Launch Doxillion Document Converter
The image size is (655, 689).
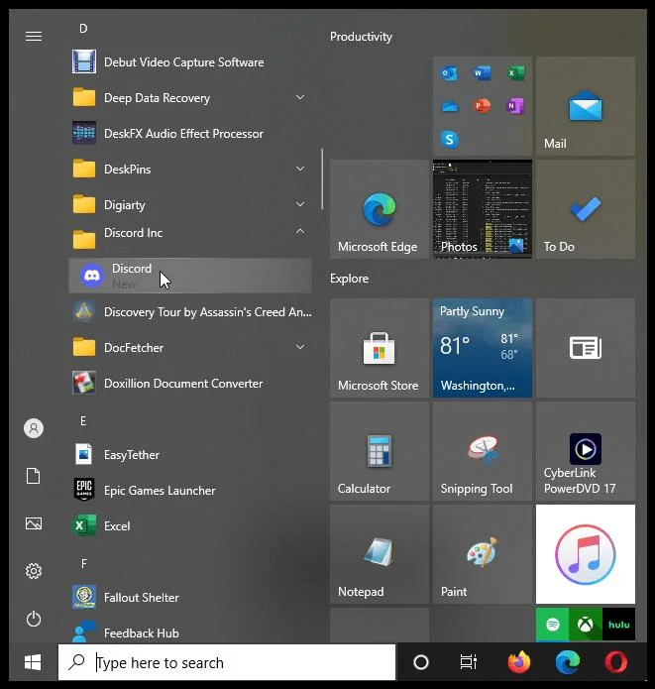click(x=191, y=384)
